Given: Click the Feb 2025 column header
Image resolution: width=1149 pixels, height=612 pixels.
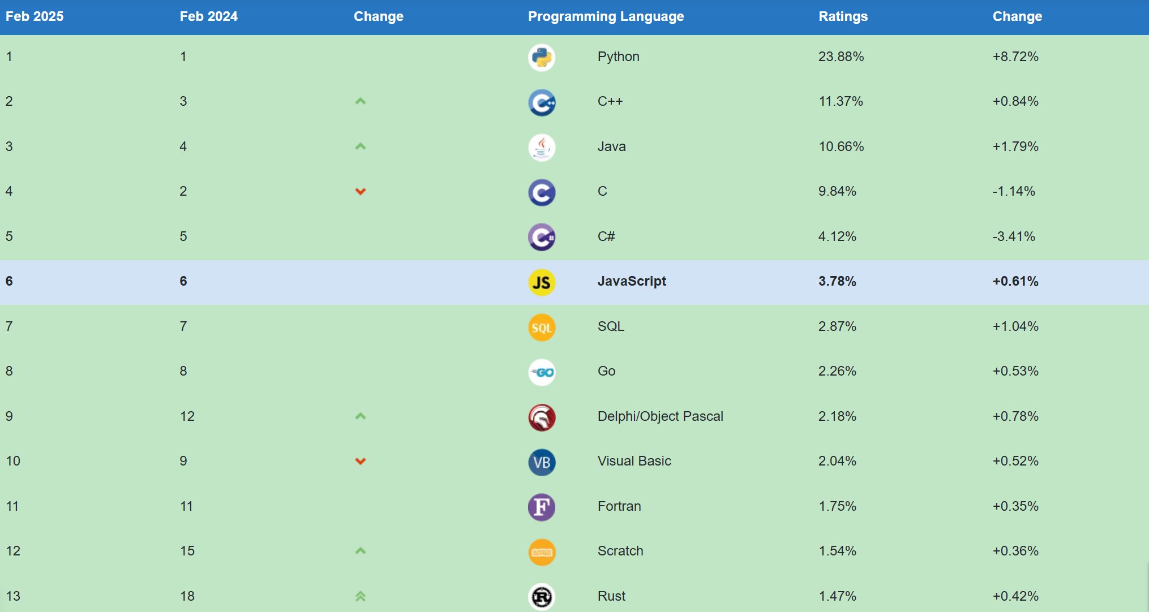Looking at the screenshot, I should tap(35, 16).
